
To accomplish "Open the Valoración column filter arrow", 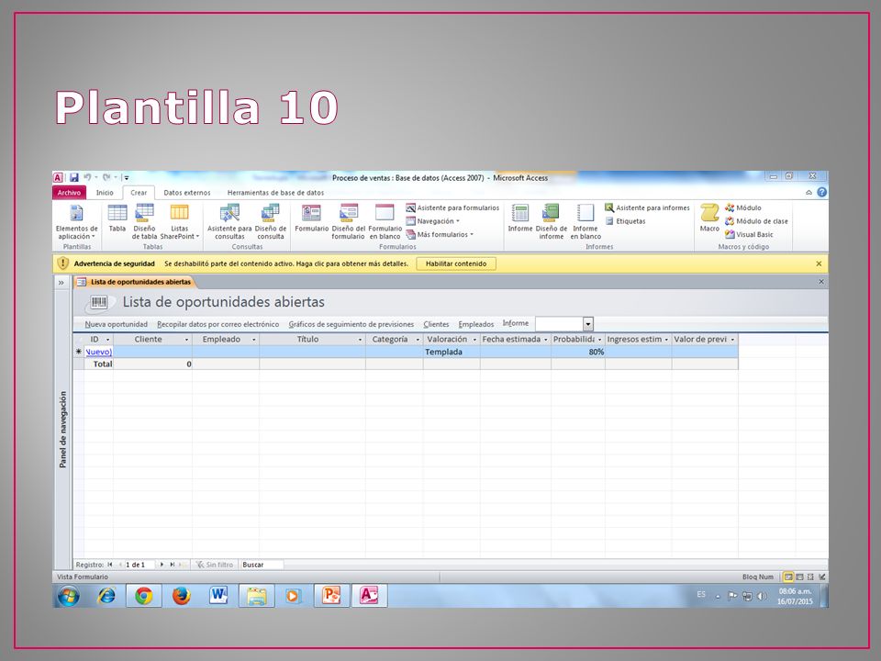I will (474, 340).
